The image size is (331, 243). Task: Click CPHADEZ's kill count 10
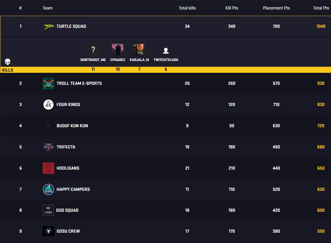coord(118,69)
